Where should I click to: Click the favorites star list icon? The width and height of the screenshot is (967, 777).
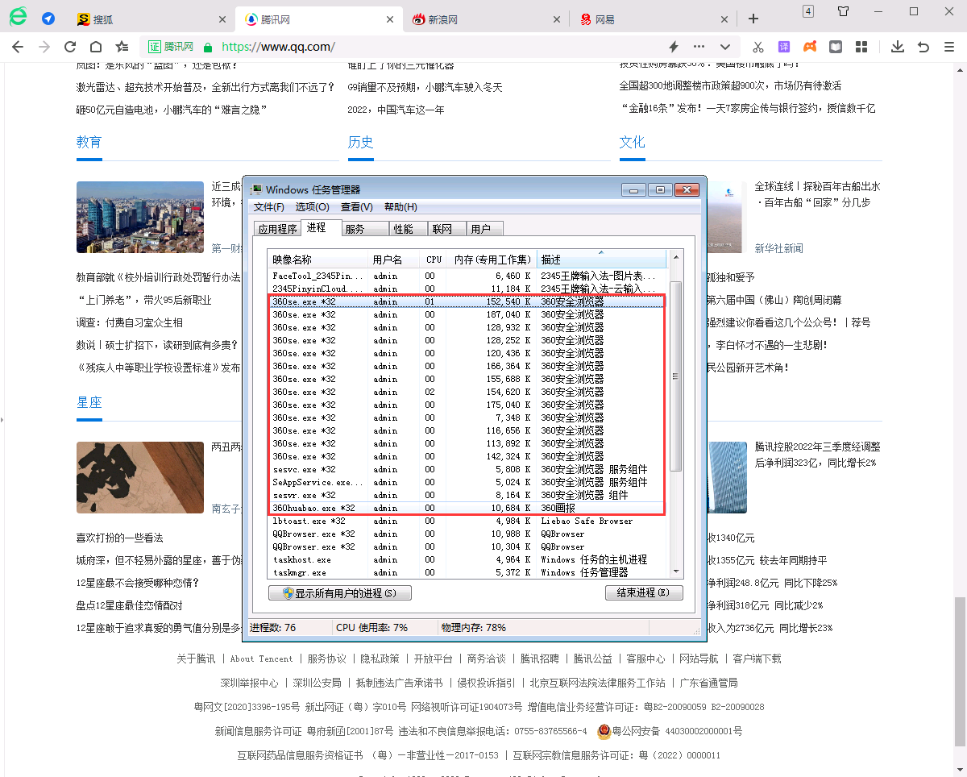(122, 47)
